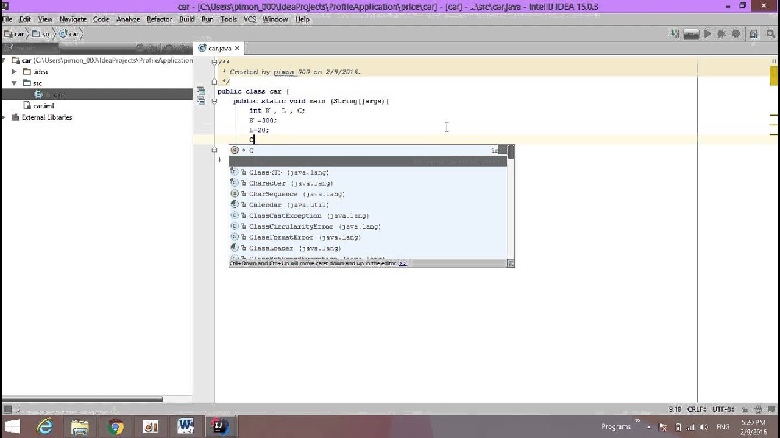
Task: Choose ClassLoader from completion list
Action: [368, 248]
